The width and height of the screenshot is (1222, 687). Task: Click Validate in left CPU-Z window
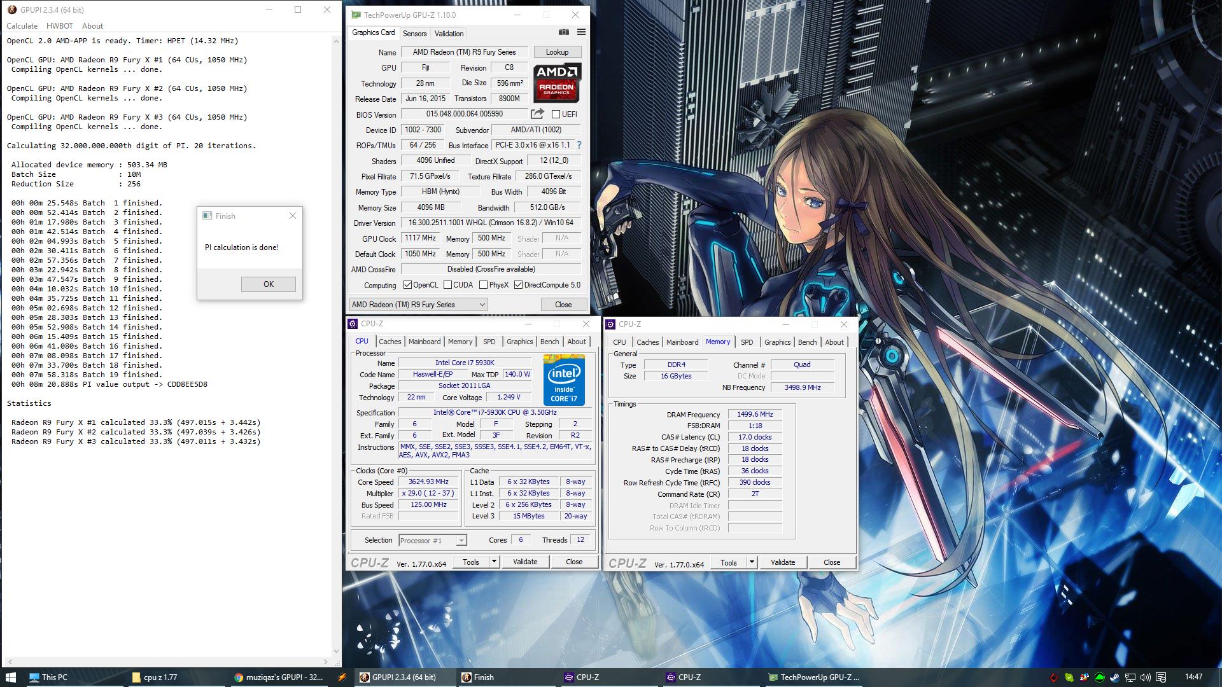tap(525, 562)
